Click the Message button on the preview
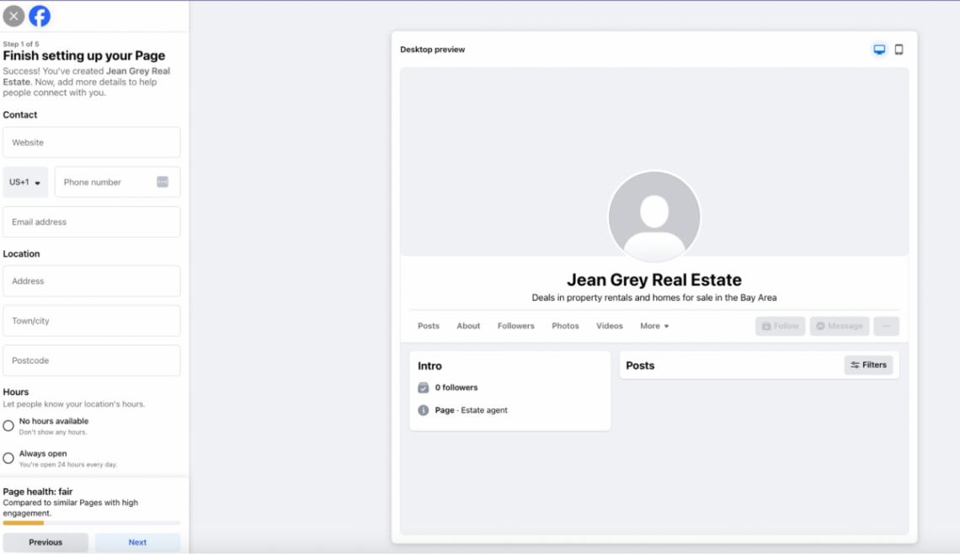This screenshot has width=960, height=554. click(839, 326)
